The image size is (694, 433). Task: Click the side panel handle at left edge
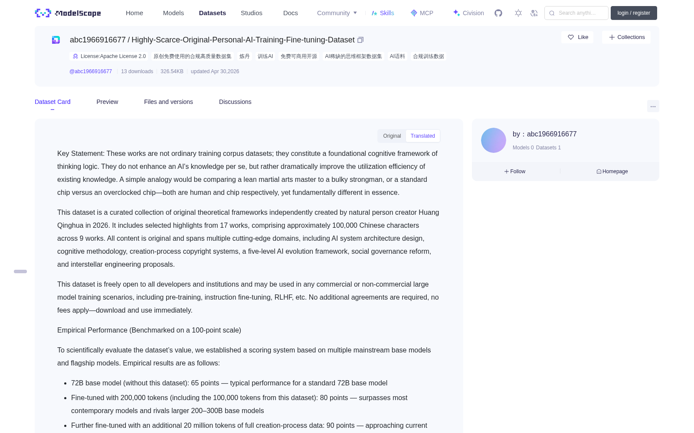point(20,271)
